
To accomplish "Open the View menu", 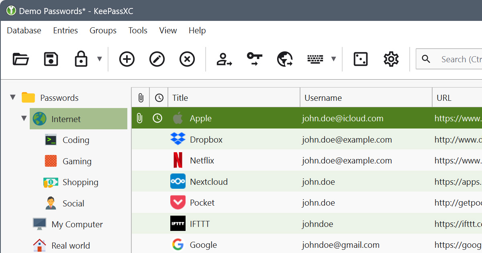I will click(168, 31).
